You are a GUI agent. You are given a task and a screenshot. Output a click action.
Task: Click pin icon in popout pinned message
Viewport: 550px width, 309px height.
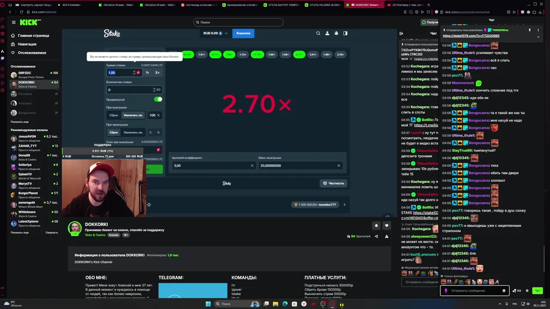(x=529, y=30)
